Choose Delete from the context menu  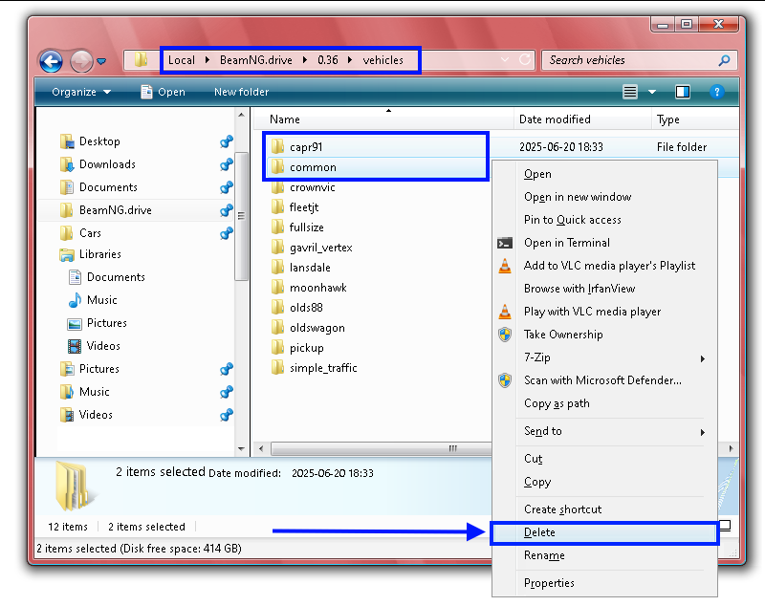pyautogui.click(x=605, y=532)
